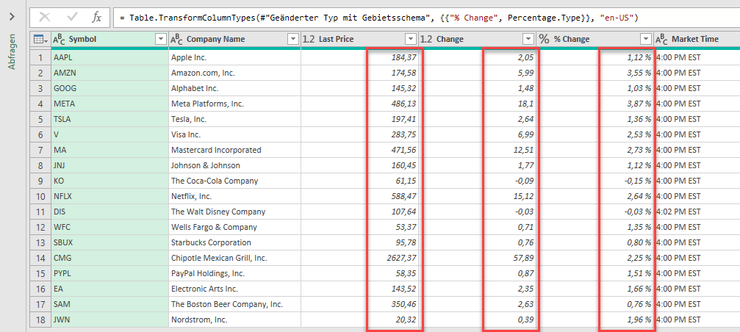Viewport: 740px width, 332px height.
Task: Click the NFLX symbol cell
Action: coord(110,196)
